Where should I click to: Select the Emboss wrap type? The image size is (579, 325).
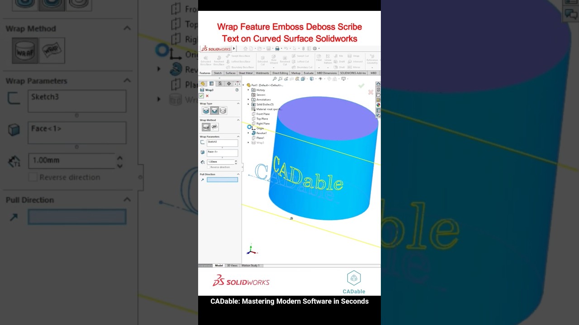[206, 111]
